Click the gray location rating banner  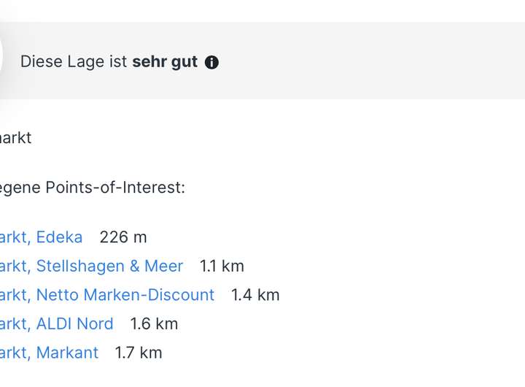[262, 61]
